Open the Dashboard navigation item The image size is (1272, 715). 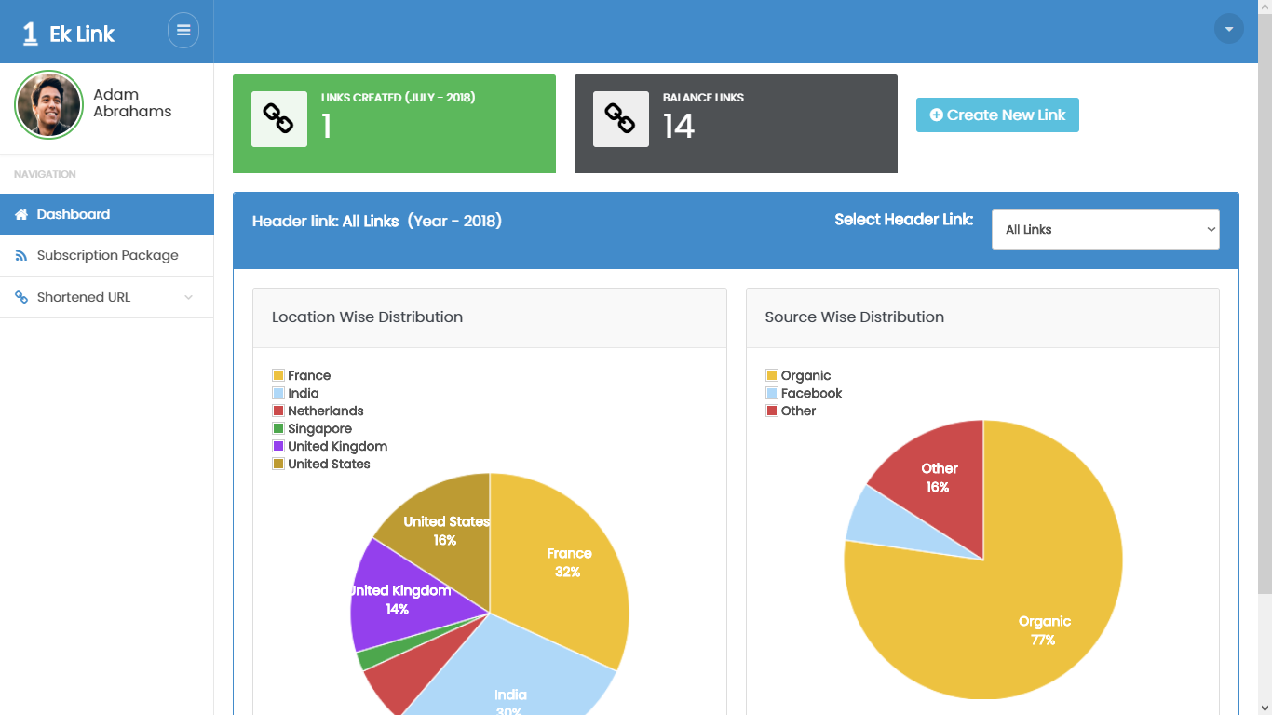click(x=107, y=214)
